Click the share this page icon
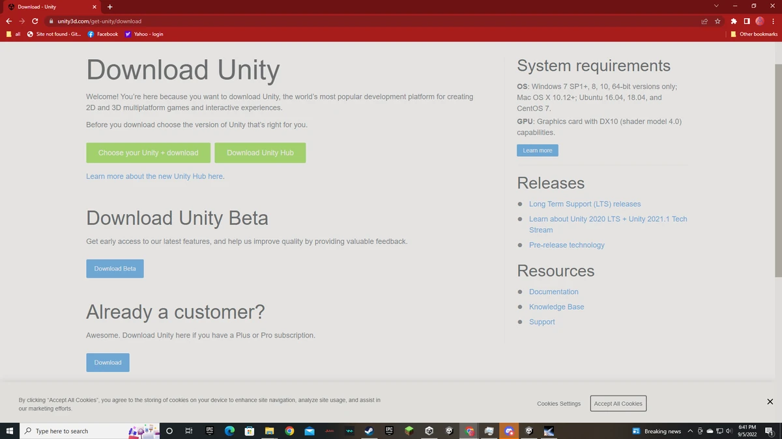Viewport: 782px width, 439px height. tap(704, 21)
